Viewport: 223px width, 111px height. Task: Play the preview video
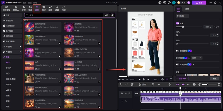click(x=144, y=79)
